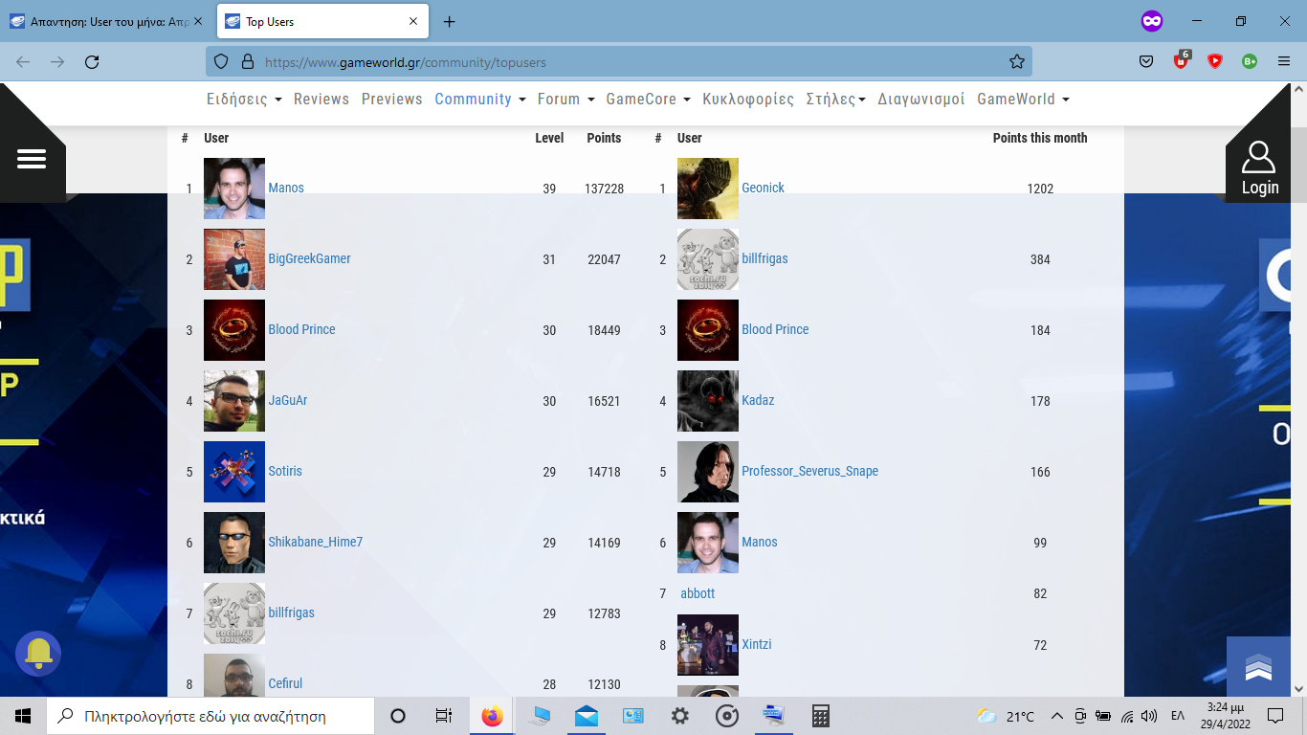
Task: Reload the page
Action: point(92,61)
